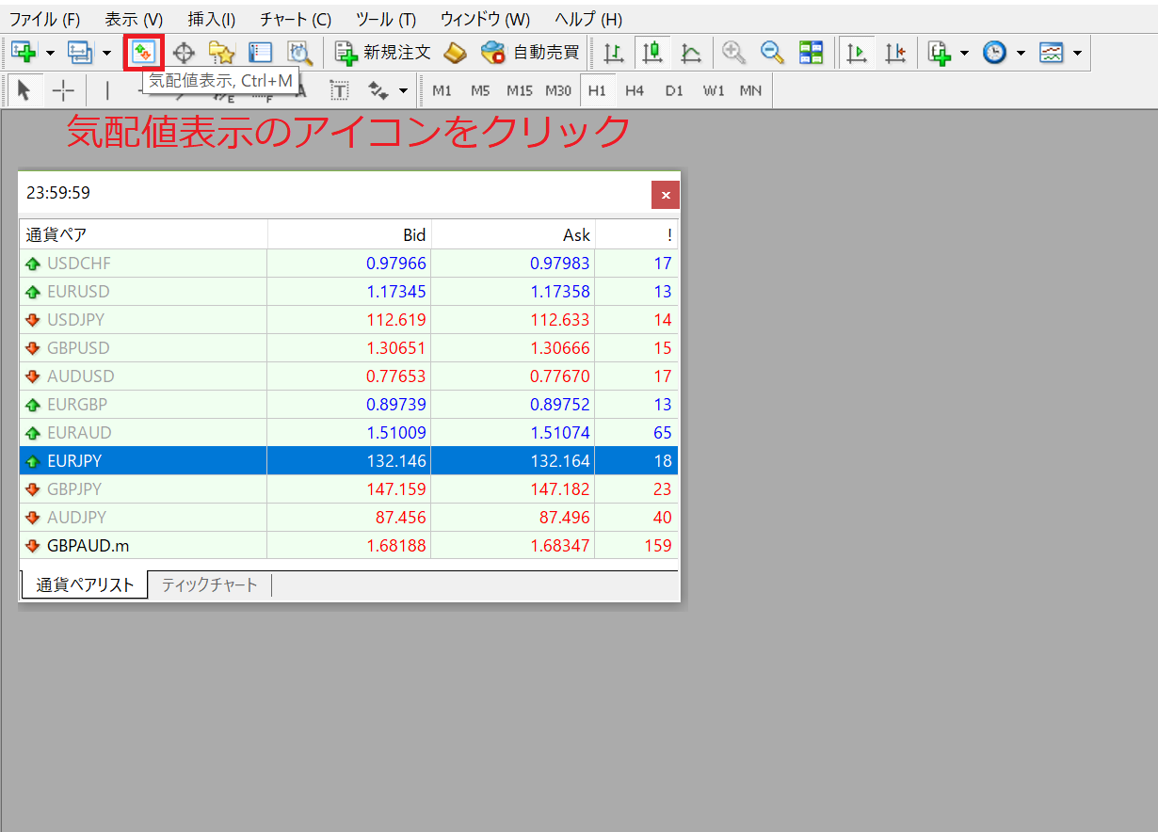Image resolution: width=1158 pixels, height=832 pixels.
Task: Expand the profiles dropdown arrow
Action: [106, 53]
